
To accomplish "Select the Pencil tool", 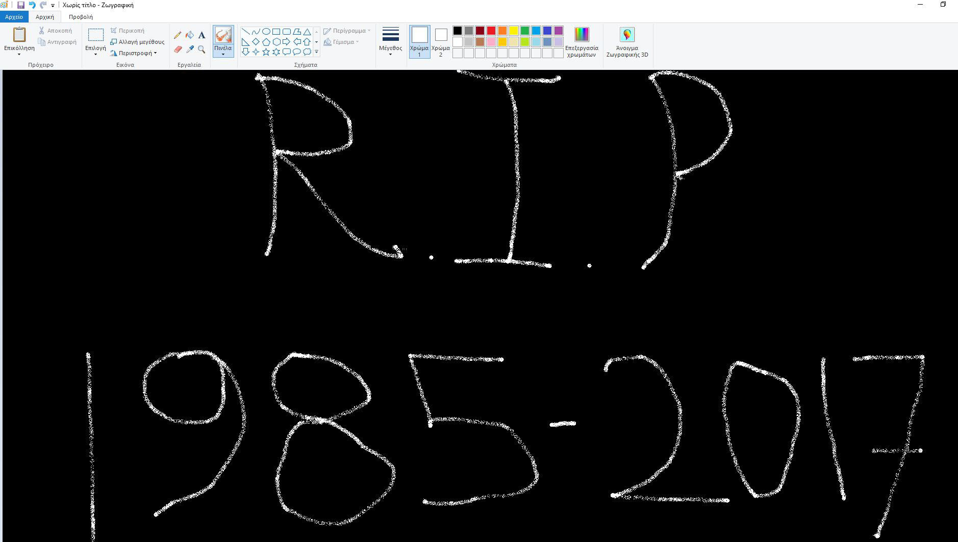I will [178, 35].
